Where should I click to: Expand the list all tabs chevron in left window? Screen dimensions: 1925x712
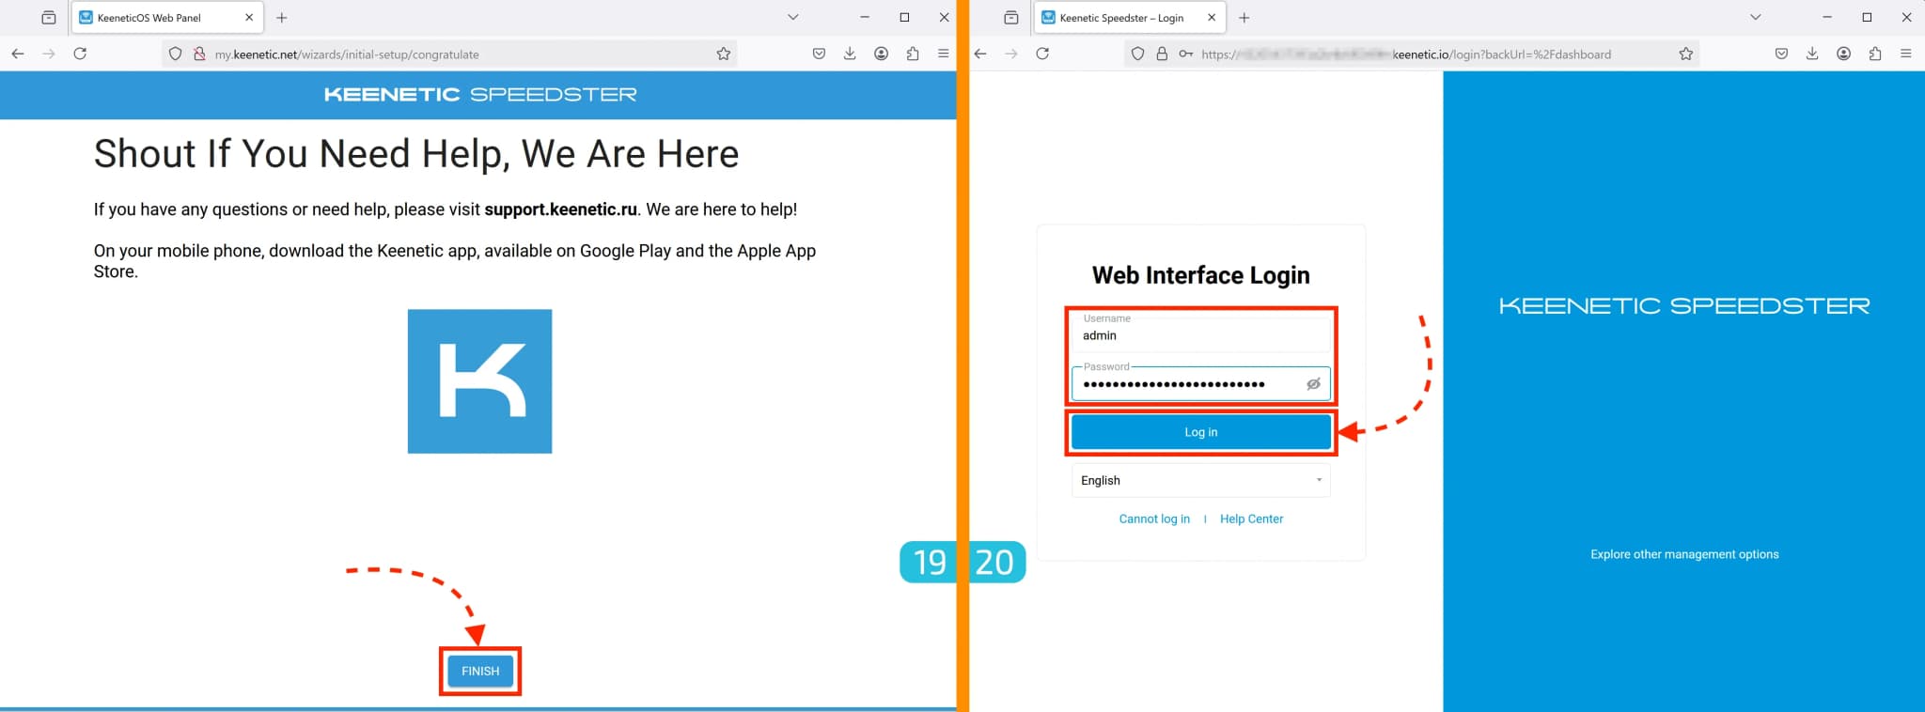[x=792, y=18]
